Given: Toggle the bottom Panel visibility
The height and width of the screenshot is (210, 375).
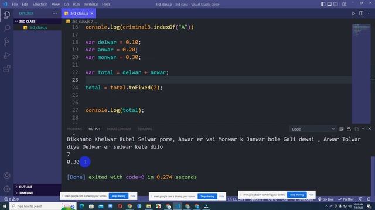Looking at the screenshot, I should (x=329, y=4).
